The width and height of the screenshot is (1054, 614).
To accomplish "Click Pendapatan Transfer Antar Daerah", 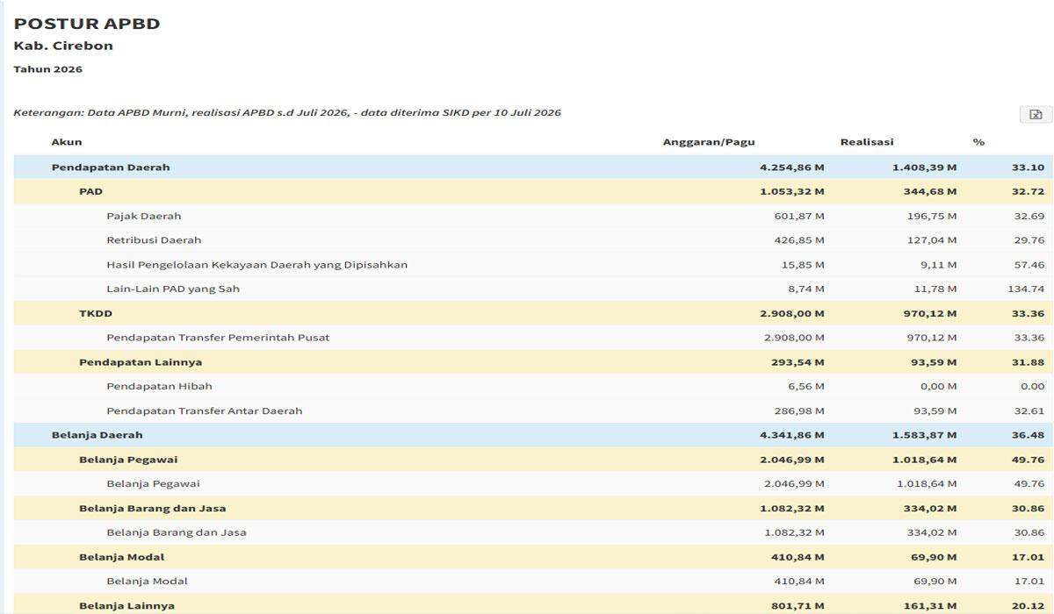I will tap(205, 411).
